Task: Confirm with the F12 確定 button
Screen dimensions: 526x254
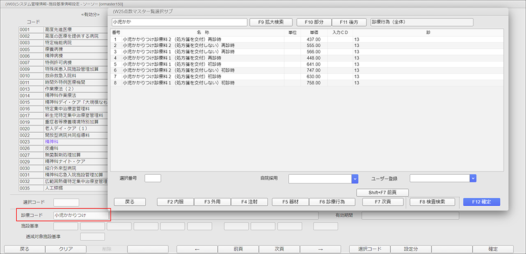Action: (x=481, y=202)
